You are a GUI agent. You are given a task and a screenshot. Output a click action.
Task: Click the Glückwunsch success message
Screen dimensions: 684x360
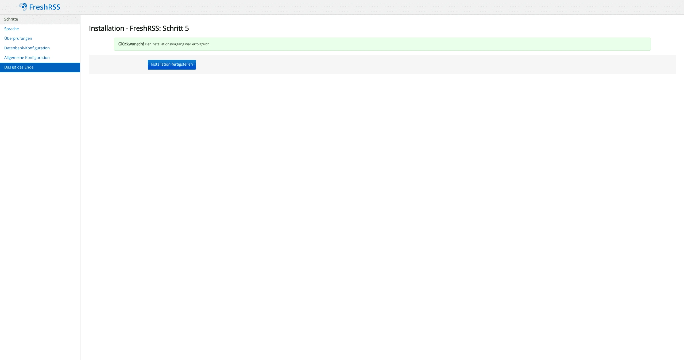[382, 44]
